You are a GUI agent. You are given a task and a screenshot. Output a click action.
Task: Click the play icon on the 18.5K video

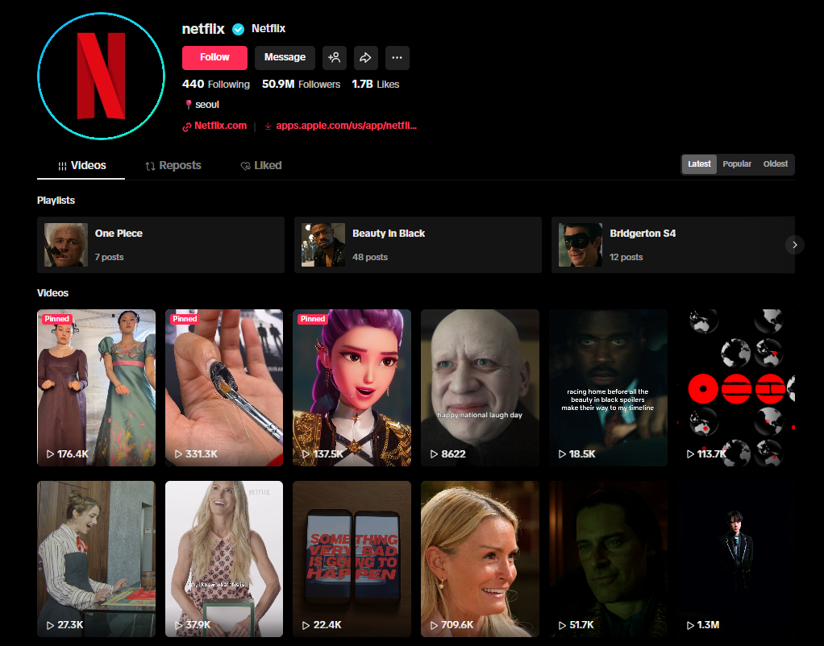[x=562, y=453]
